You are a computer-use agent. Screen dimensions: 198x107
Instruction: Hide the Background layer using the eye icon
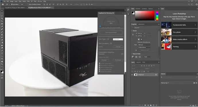point(132,75)
